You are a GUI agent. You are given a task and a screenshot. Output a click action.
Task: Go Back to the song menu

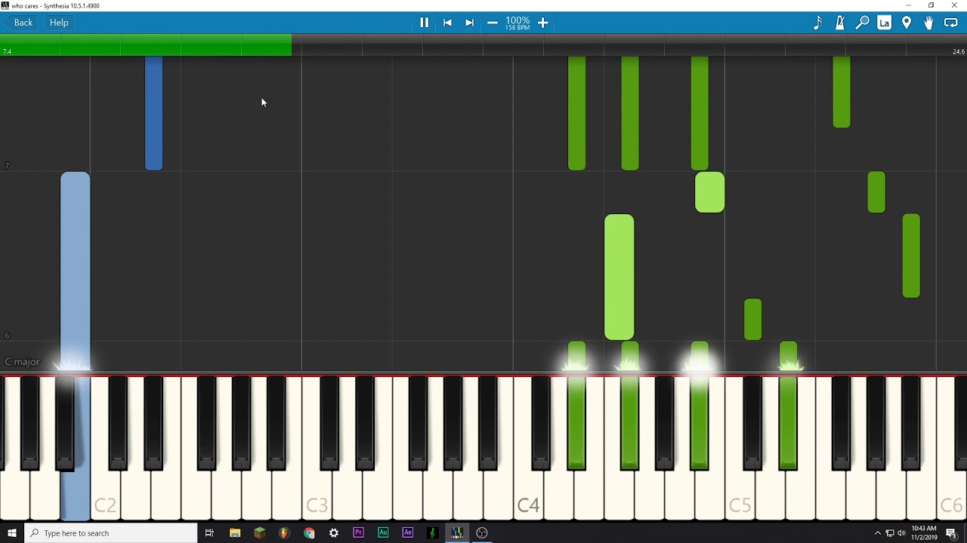(x=20, y=23)
